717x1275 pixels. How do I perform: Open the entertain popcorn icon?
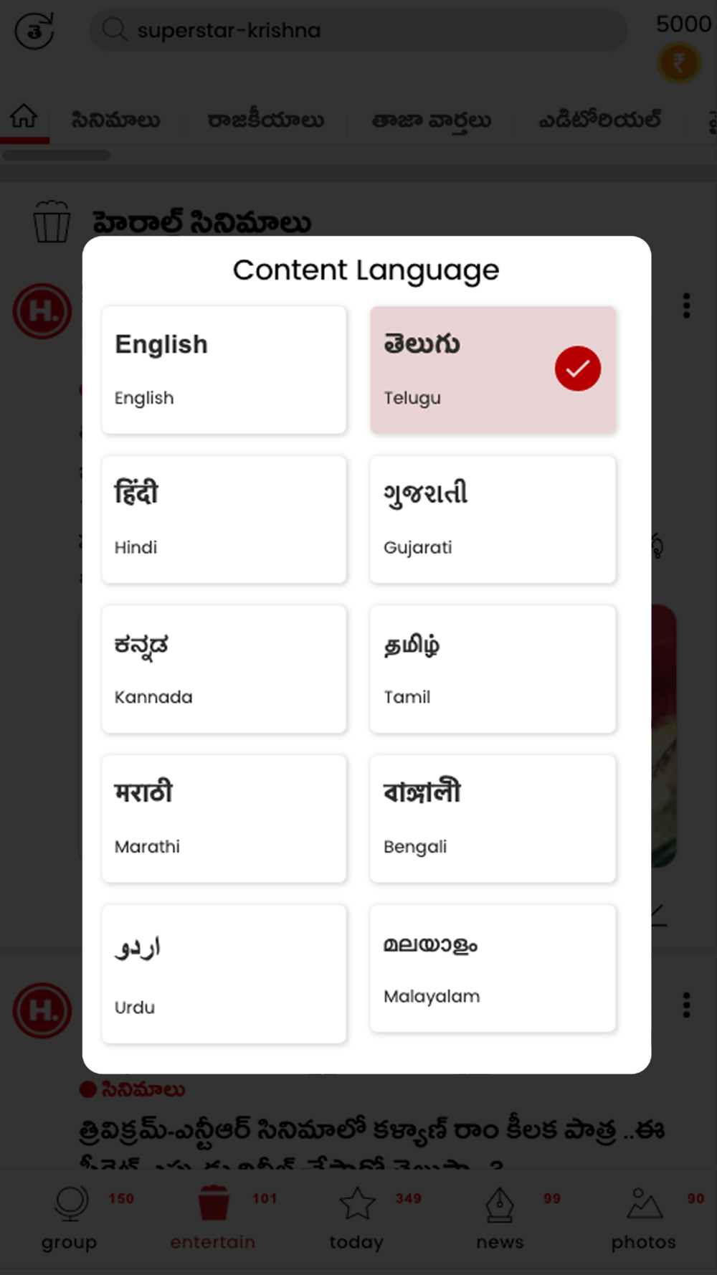pos(214,1203)
